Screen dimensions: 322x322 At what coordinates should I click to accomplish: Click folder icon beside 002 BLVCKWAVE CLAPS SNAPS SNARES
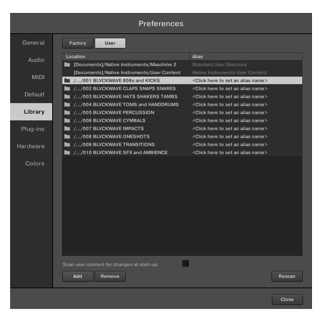[67, 88]
